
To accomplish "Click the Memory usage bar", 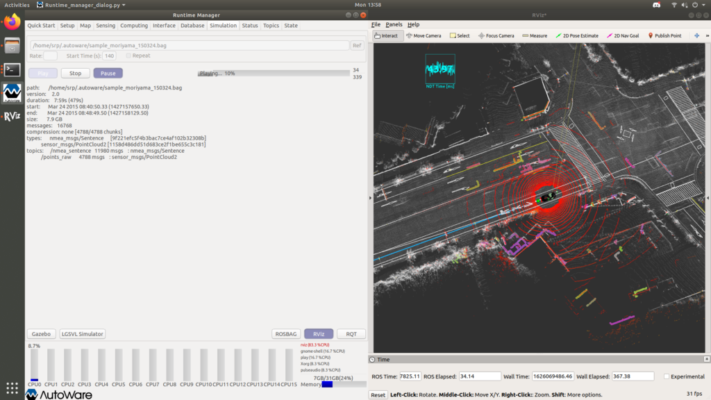I will coord(344,384).
